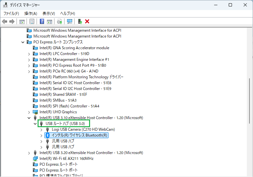Click the network icon for Wi-Fi 6E AX211
The image size is (253, 177).
click(35, 159)
